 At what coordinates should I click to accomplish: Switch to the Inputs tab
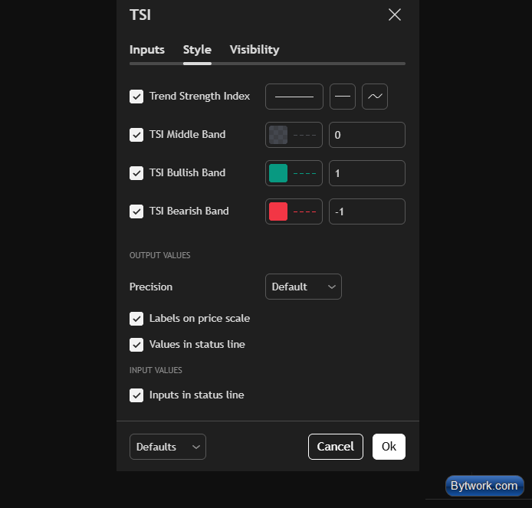tap(147, 50)
